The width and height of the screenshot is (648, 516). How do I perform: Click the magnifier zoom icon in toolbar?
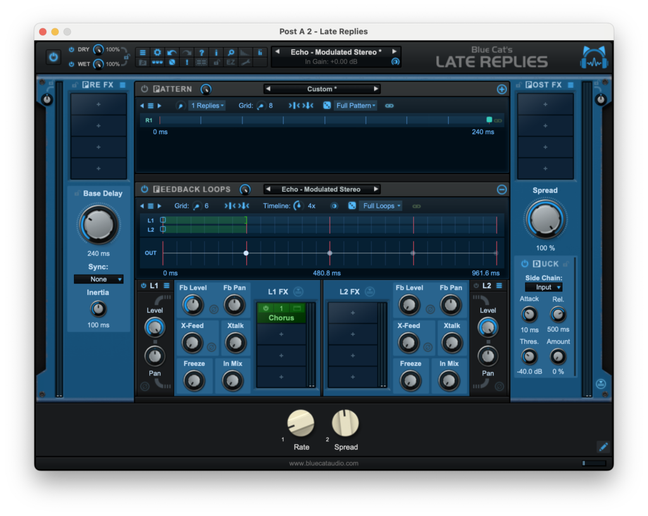[230, 53]
